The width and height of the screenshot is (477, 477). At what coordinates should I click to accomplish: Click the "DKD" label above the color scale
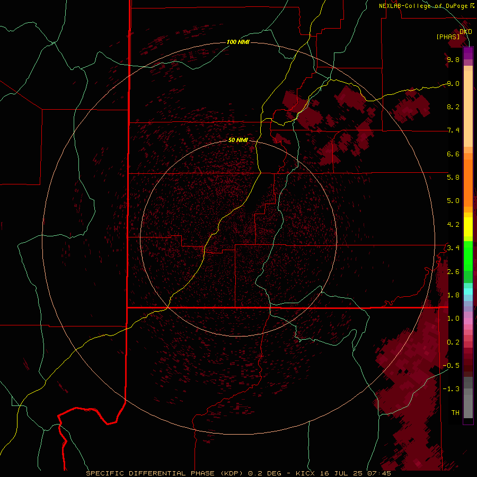466,32
